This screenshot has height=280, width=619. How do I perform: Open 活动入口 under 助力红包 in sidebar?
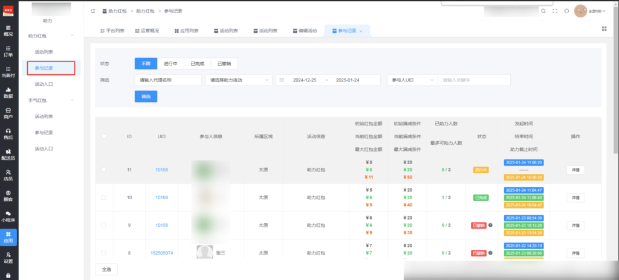[44, 84]
